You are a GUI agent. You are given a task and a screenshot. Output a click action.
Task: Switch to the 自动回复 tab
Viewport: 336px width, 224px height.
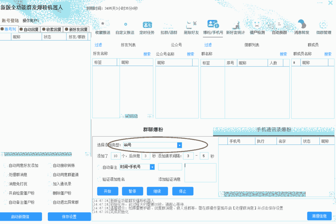[29, 29]
